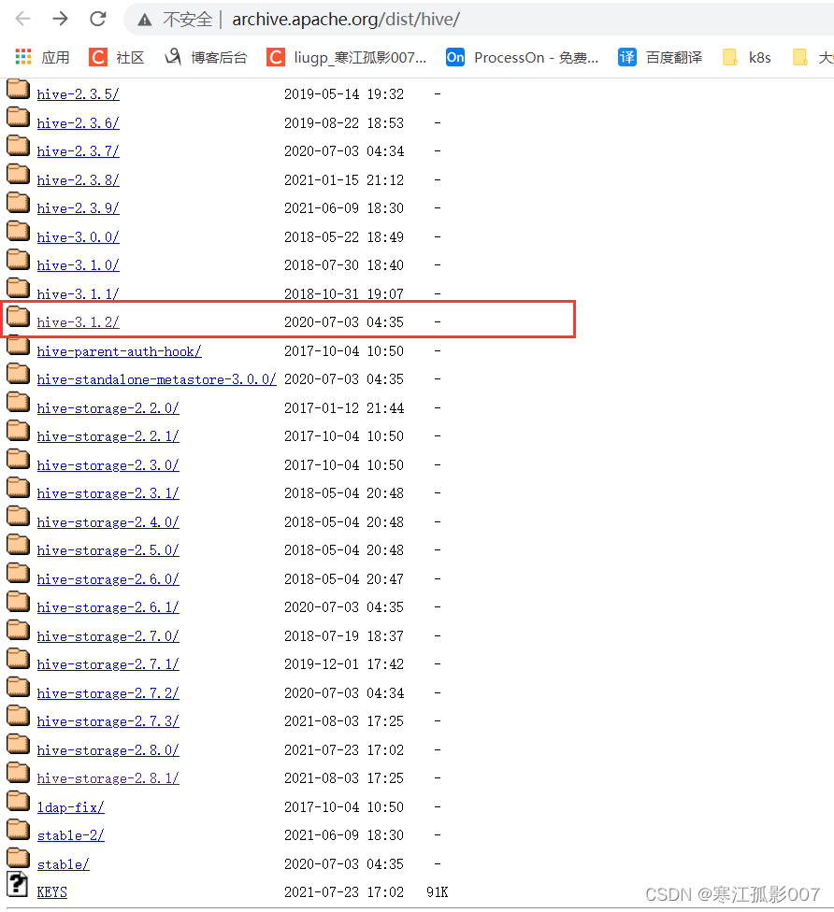
Task: Click the 2021-01-15 21:12 date
Action: point(344,180)
